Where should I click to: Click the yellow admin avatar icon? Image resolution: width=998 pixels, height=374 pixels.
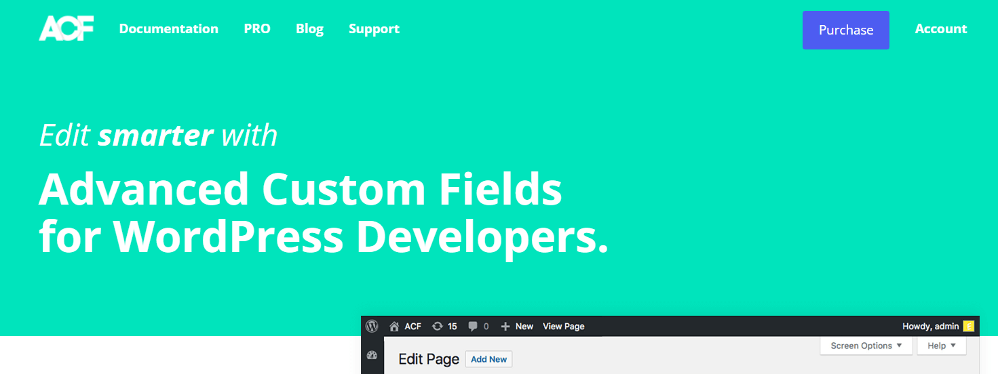point(969,327)
